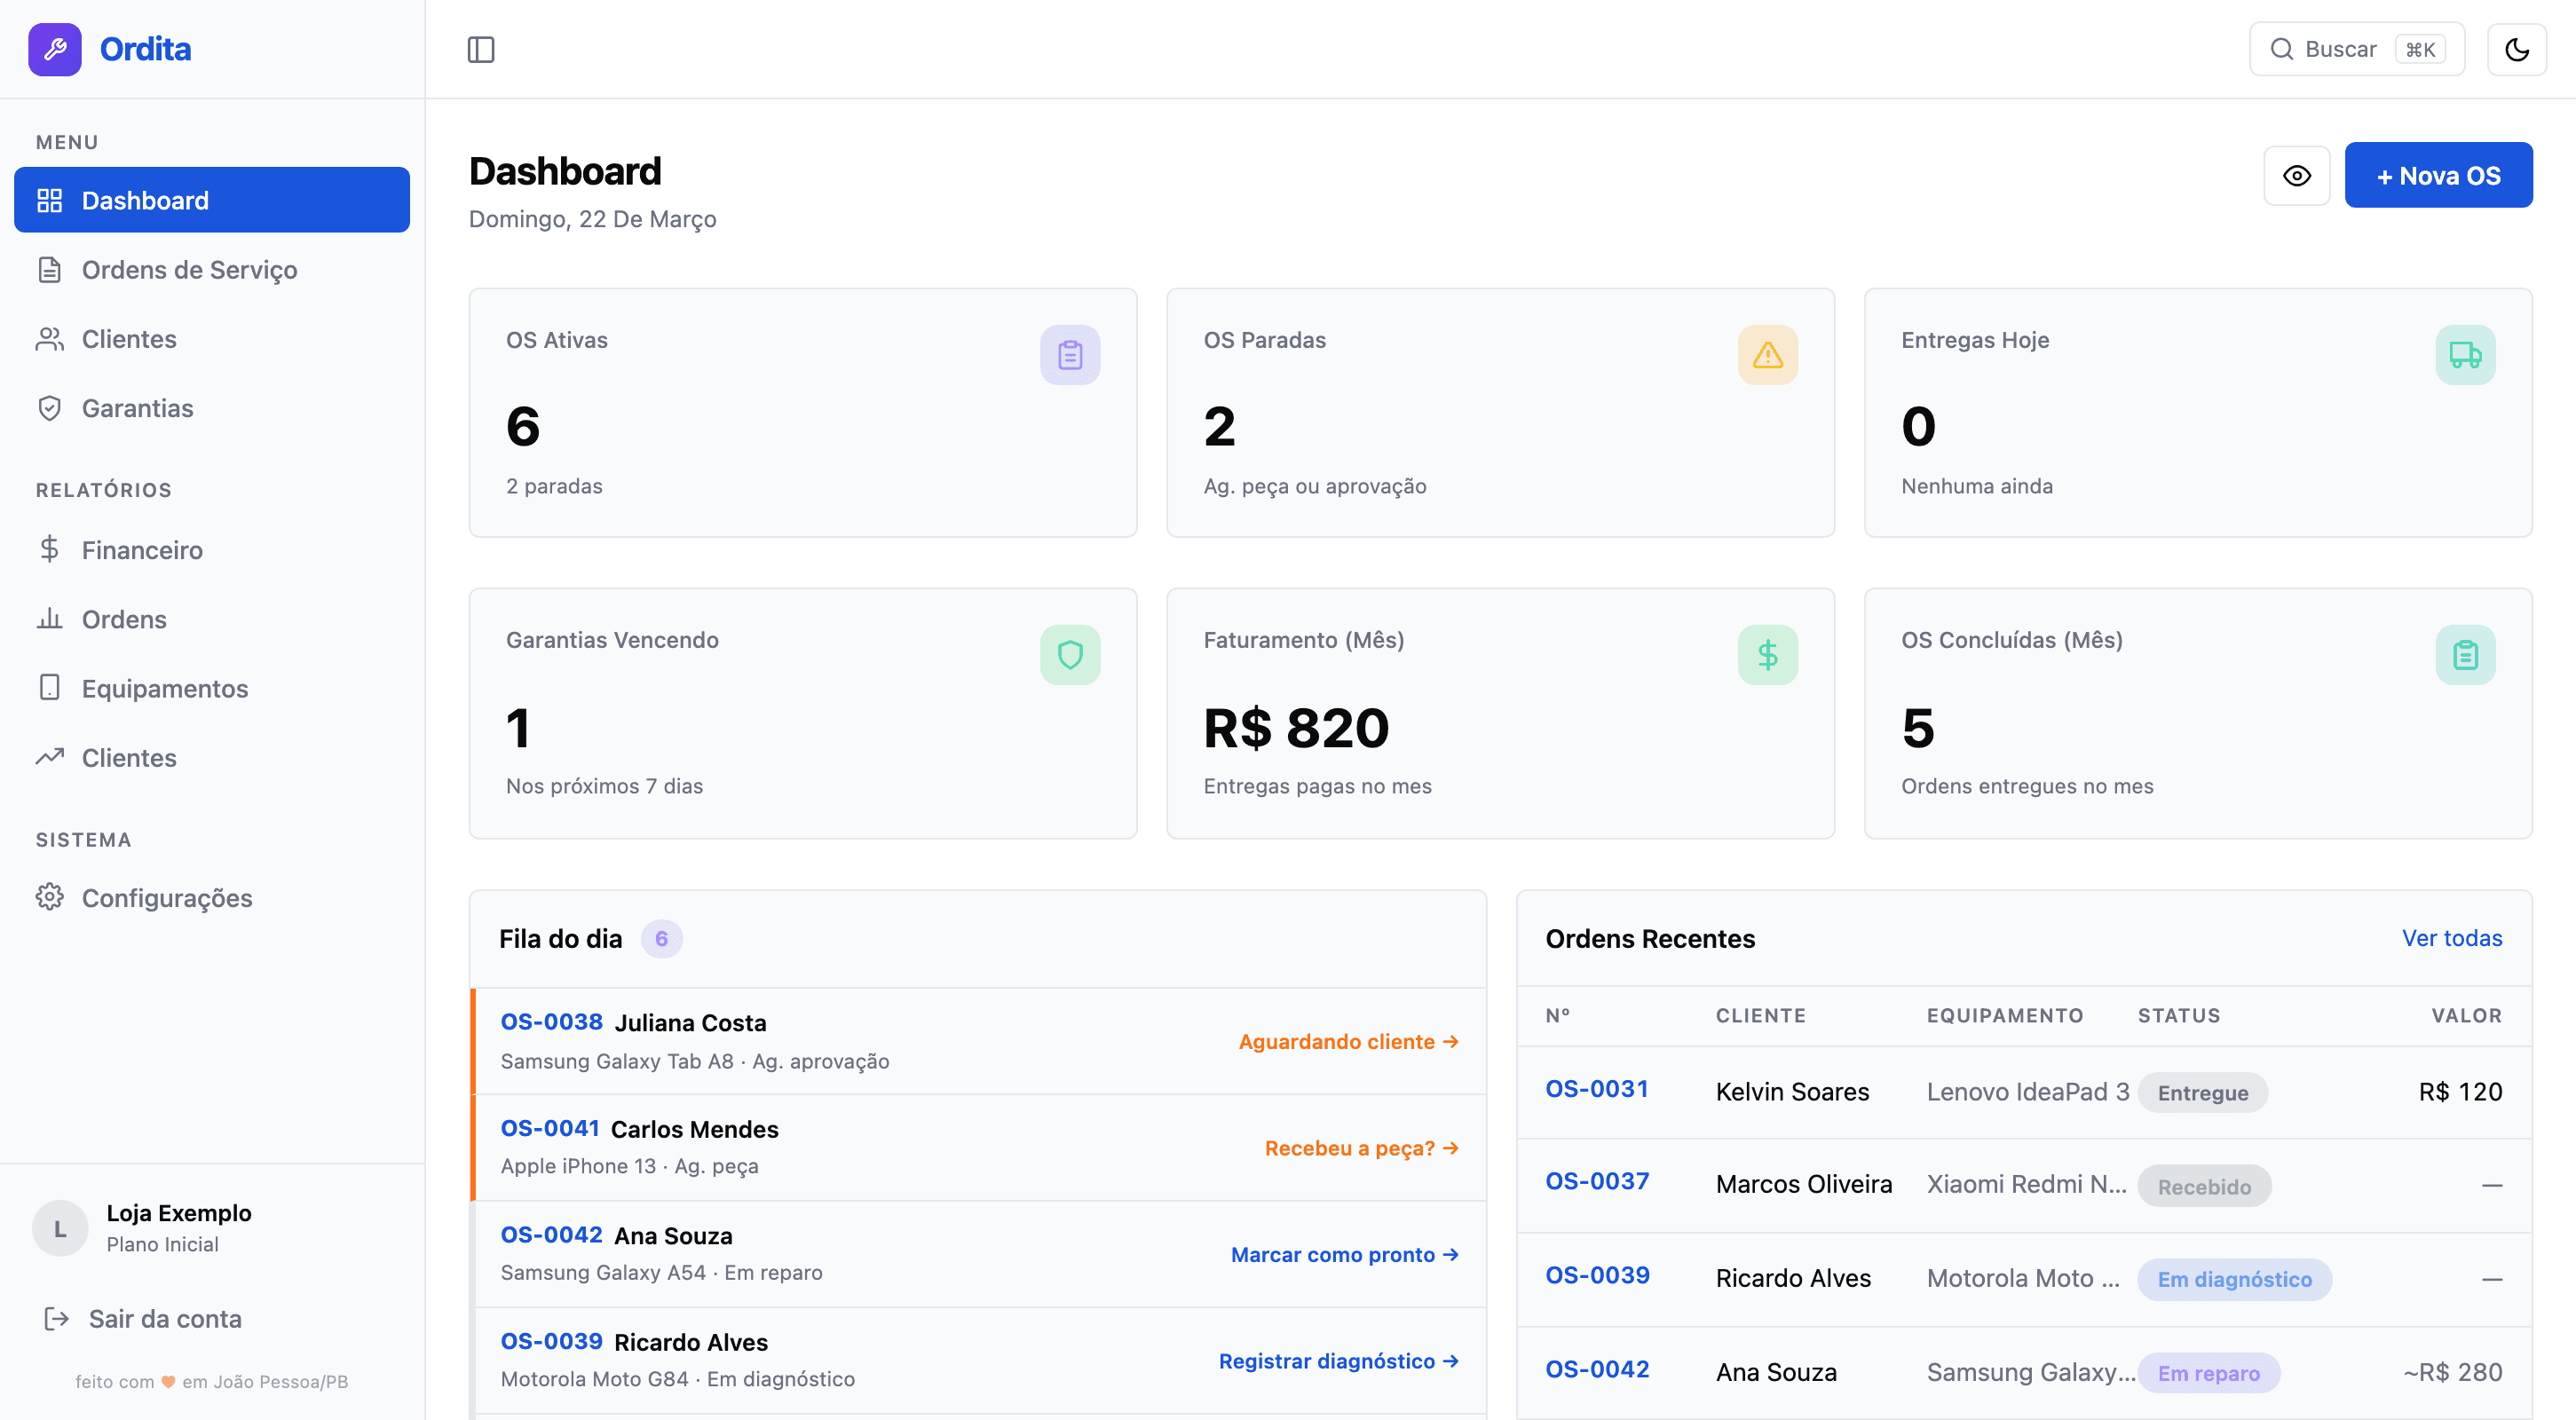Click the Buscar search field

(x=2356, y=48)
